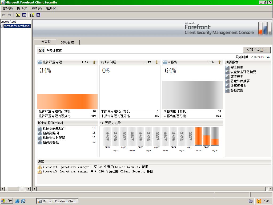This screenshot has height=205, width=273.
Task: Click the chart icon beside 检测到漏洞
Action: click(x=40, y=133)
